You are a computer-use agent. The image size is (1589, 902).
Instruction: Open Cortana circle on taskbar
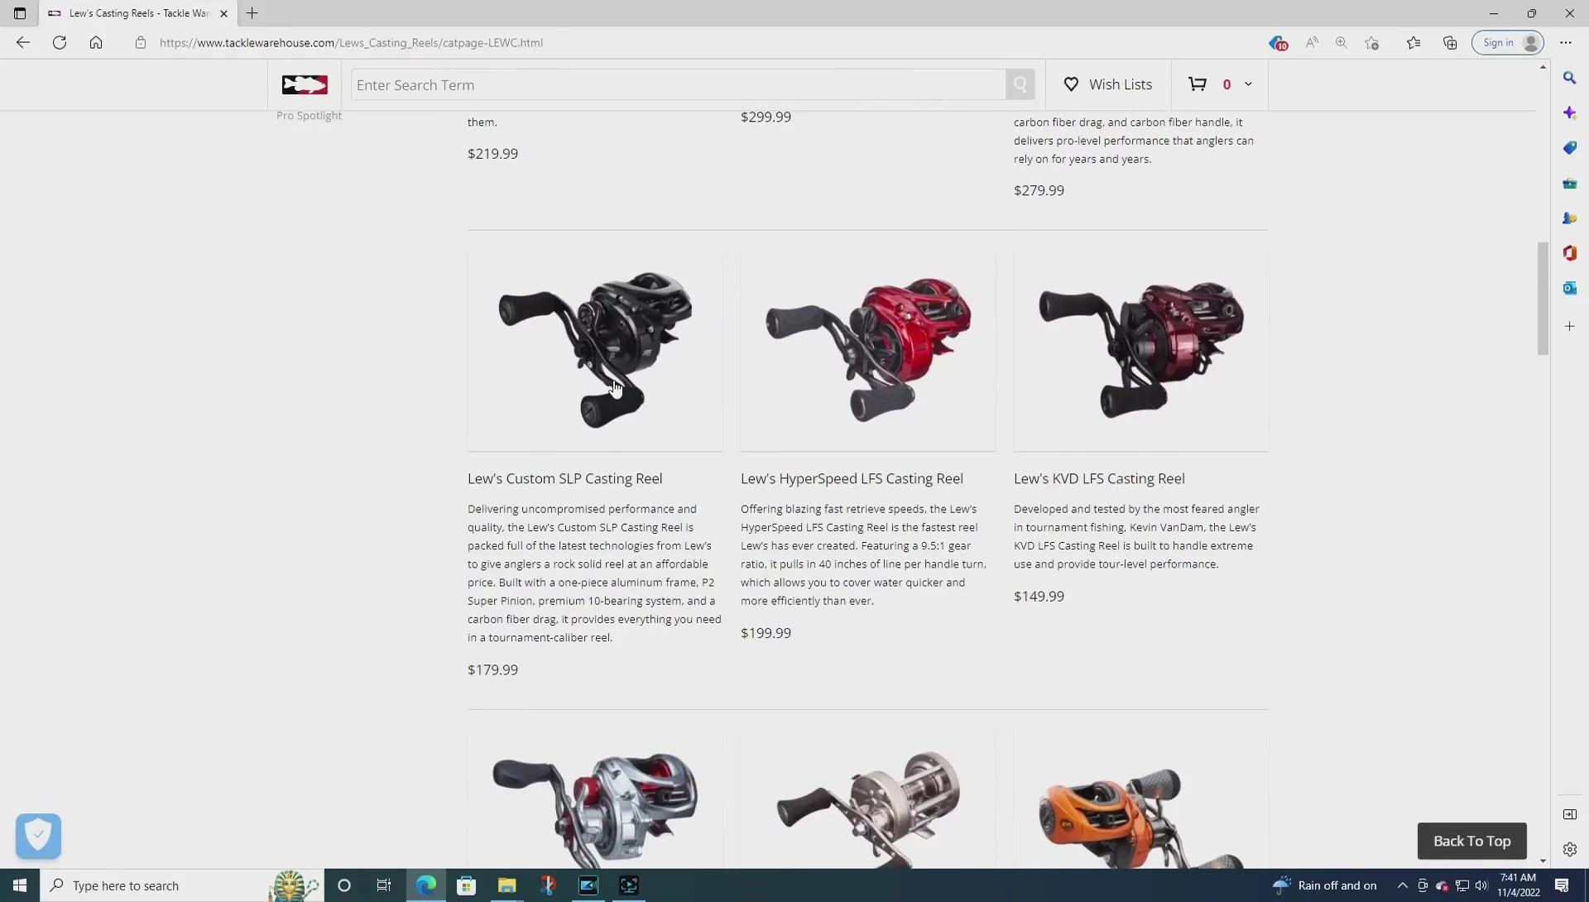pos(344,885)
